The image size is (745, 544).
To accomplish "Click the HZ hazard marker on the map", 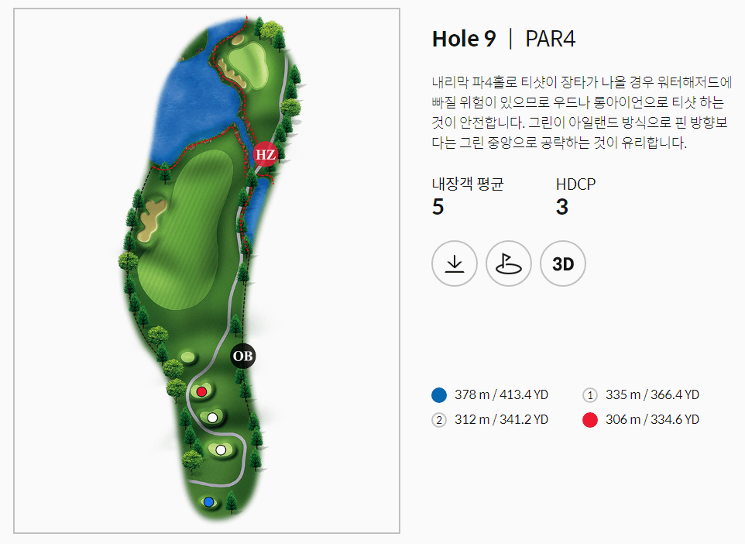I will (x=264, y=156).
